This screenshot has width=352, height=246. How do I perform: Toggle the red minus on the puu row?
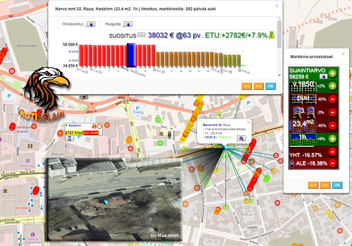tap(332, 99)
